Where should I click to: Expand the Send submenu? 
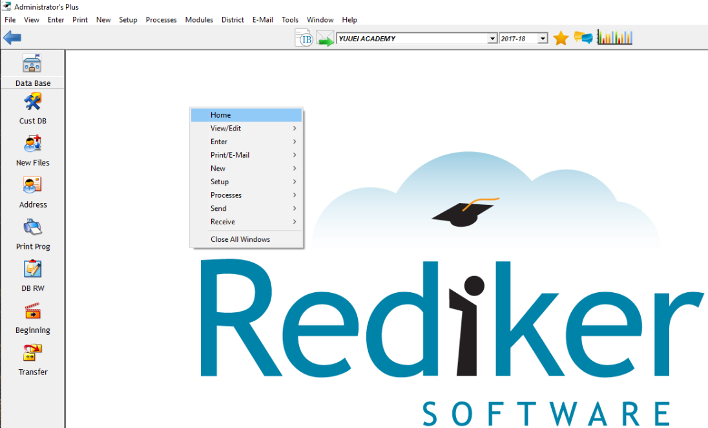(x=247, y=208)
